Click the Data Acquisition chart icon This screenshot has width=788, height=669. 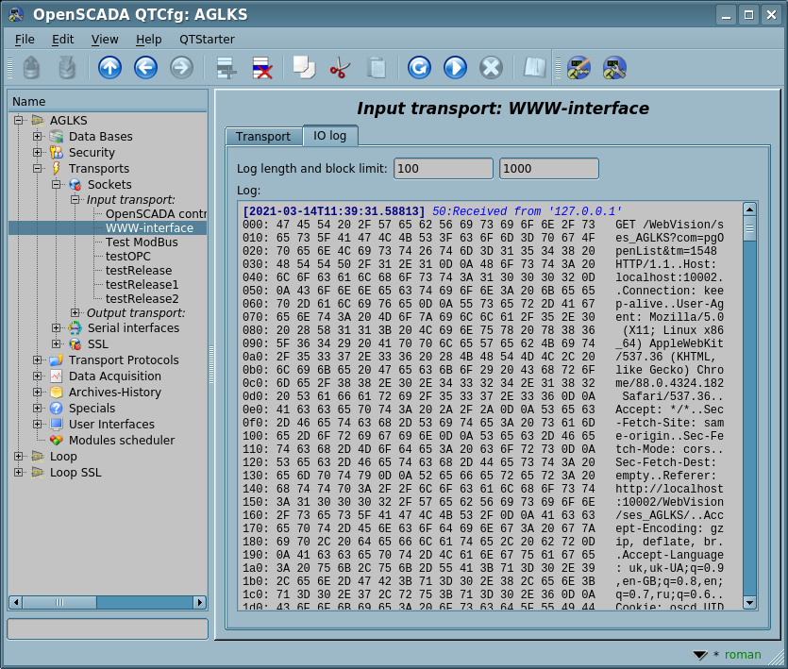coord(57,376)
